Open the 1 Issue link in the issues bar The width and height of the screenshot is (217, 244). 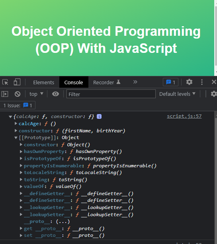tap(18, 105)
